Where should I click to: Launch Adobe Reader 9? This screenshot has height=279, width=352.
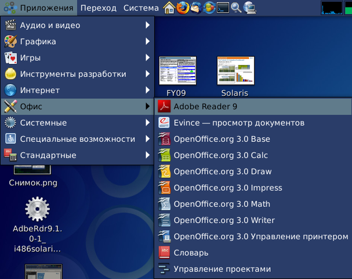[253, 106]
